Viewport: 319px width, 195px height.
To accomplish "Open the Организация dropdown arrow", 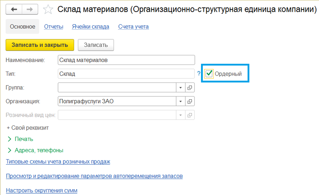I will coord(181,101).
